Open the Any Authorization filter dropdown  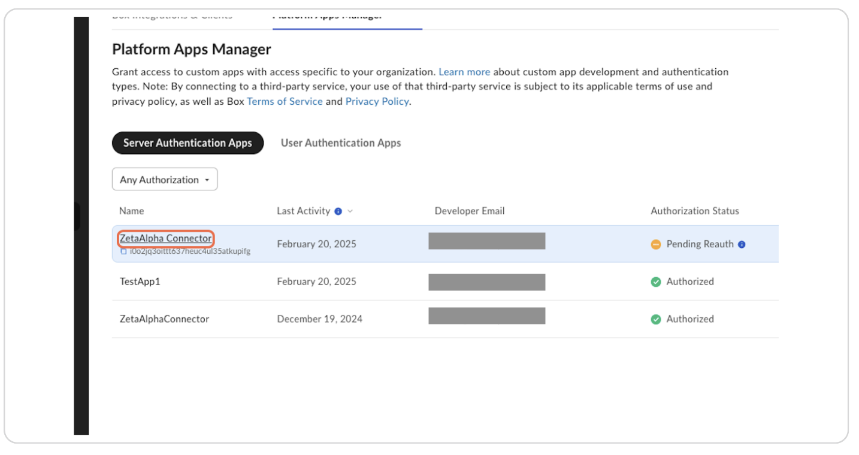165,180
